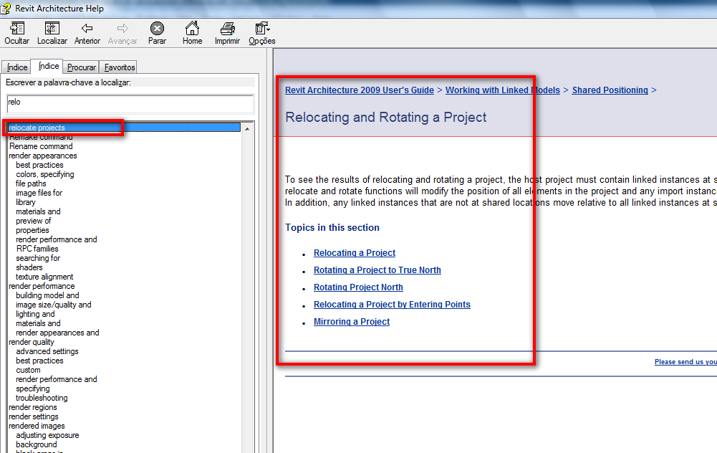Select building model and index entry
This screenshot has width=717, height=453.
point(47,295)
